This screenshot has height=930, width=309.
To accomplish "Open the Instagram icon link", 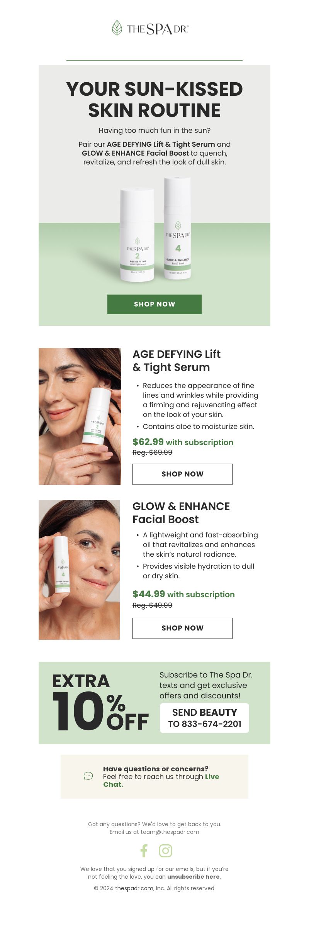I will 165,850.
